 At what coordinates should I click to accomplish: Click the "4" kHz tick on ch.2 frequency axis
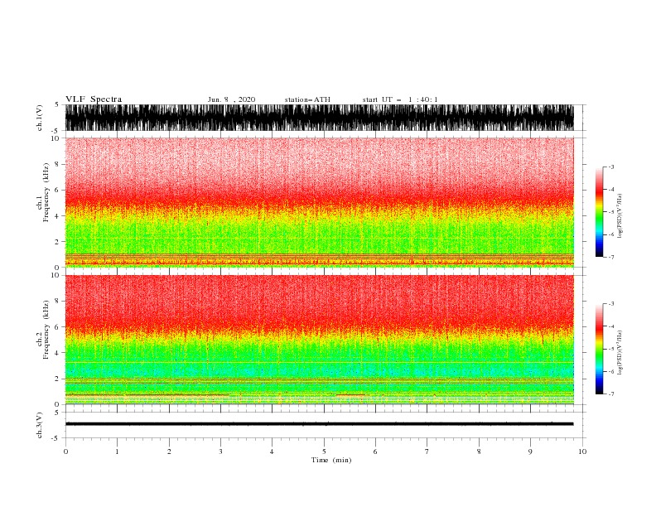(x=57, y=353)
